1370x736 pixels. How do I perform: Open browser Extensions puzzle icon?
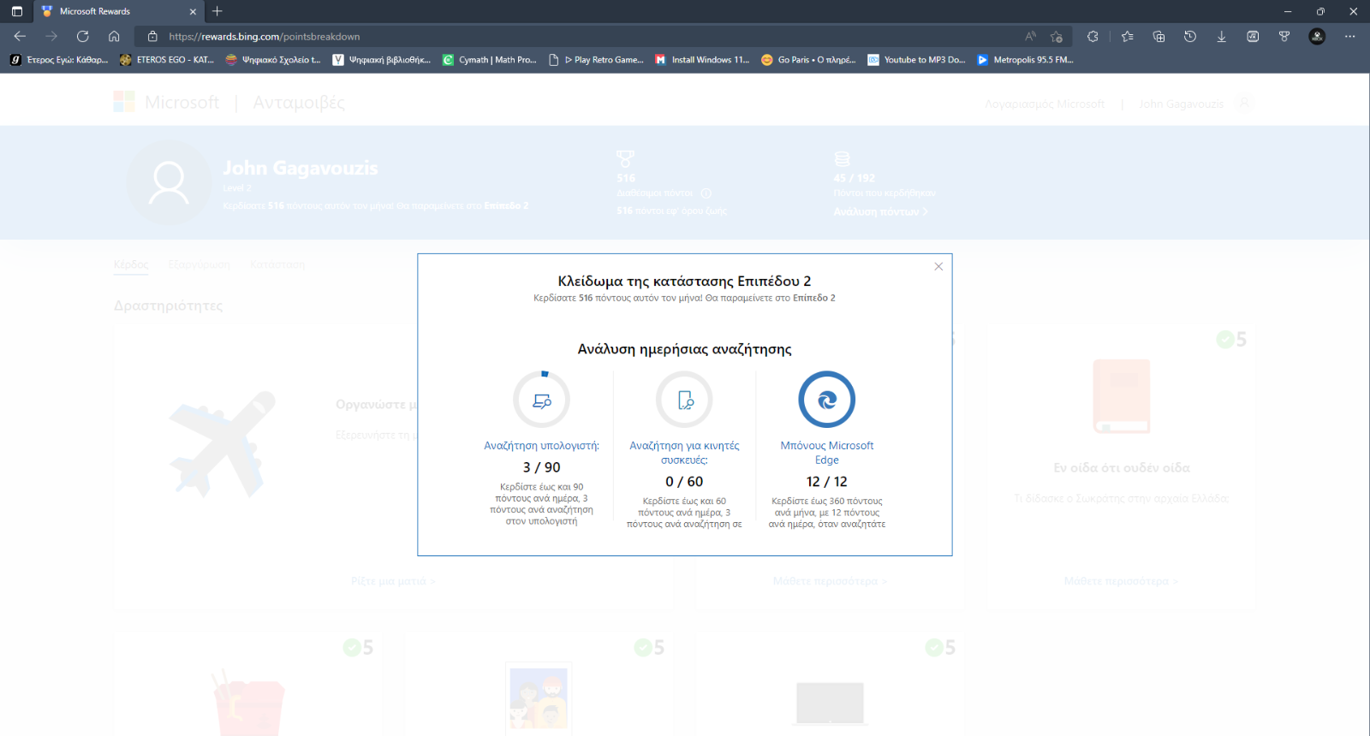[x=1093, y=36]
